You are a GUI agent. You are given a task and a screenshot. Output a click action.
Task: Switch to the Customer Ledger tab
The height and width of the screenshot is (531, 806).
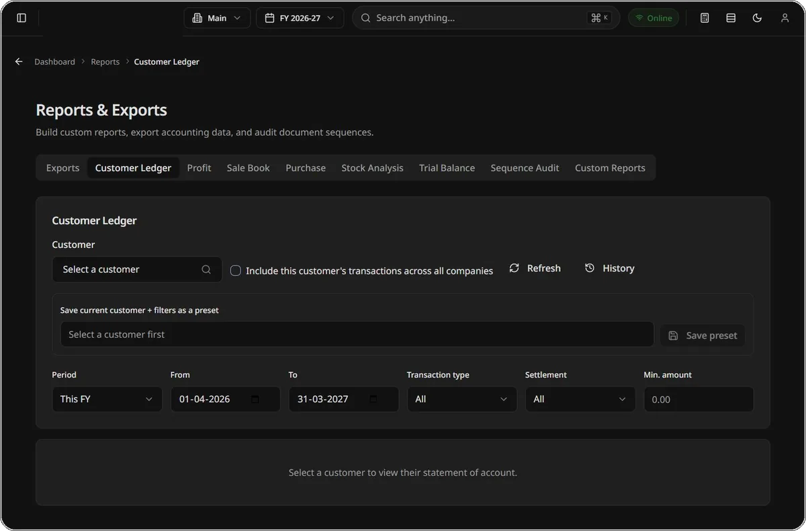133,168
